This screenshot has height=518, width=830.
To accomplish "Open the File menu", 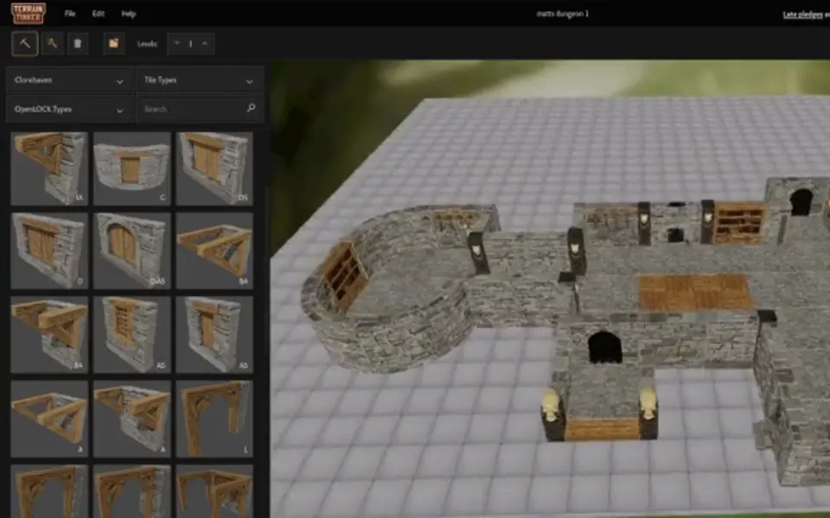I will click(70, 14).
